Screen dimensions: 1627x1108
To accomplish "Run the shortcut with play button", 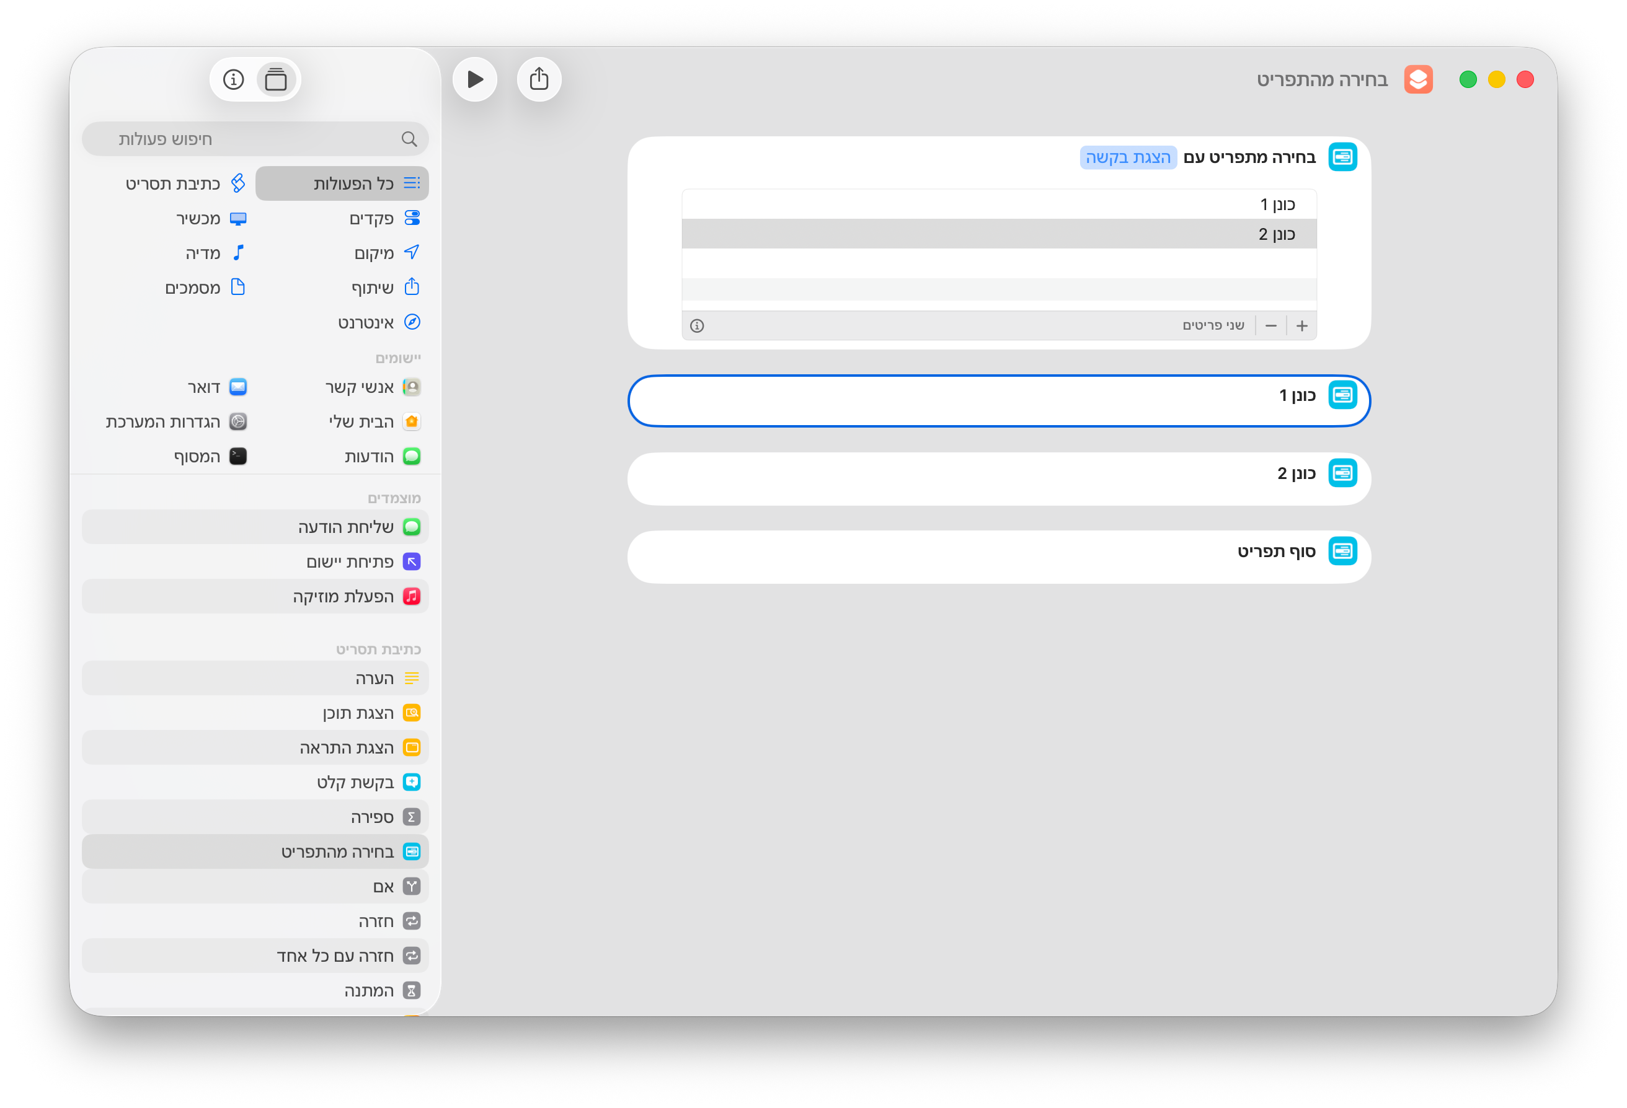I will click(475, 79).
